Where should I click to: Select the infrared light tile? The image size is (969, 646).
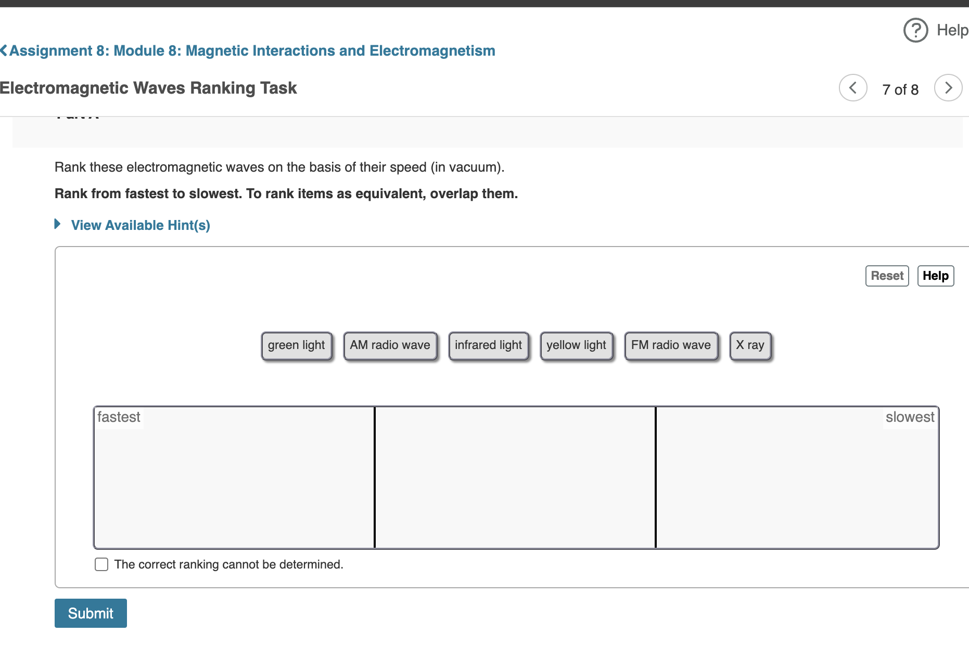pos(488,345)
